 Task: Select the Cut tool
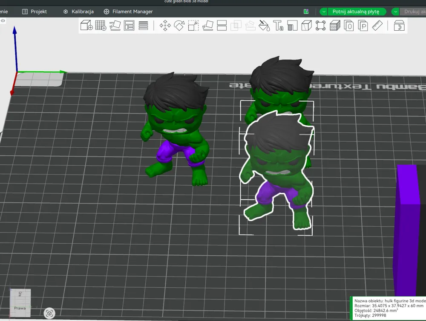click(222, 26)
